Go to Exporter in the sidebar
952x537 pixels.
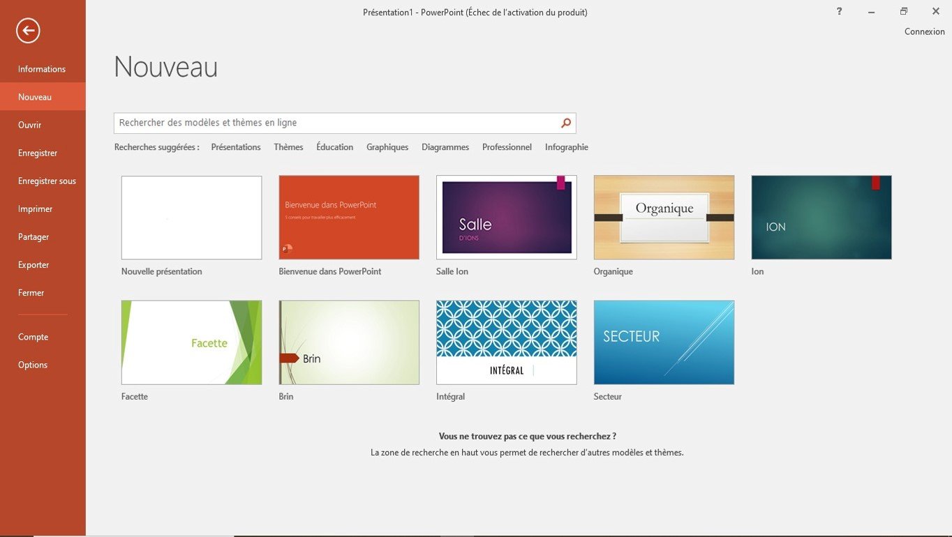[x=34, y=265]
